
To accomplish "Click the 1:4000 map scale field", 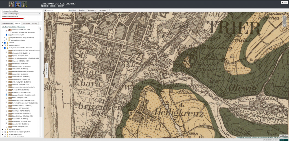I will click(284, 140).
